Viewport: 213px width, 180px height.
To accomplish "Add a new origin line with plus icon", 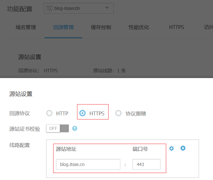I will click(x=183, y=148).
